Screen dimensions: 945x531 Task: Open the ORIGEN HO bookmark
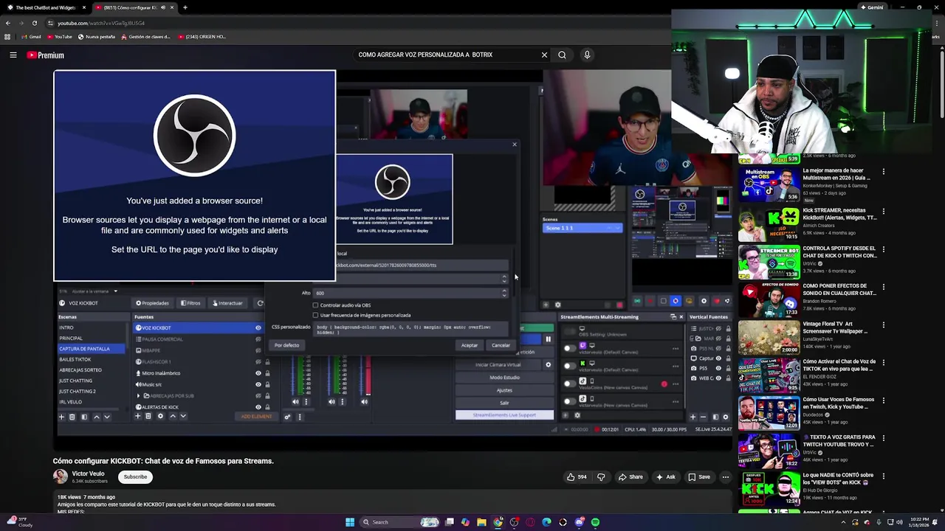click(202, 36)
